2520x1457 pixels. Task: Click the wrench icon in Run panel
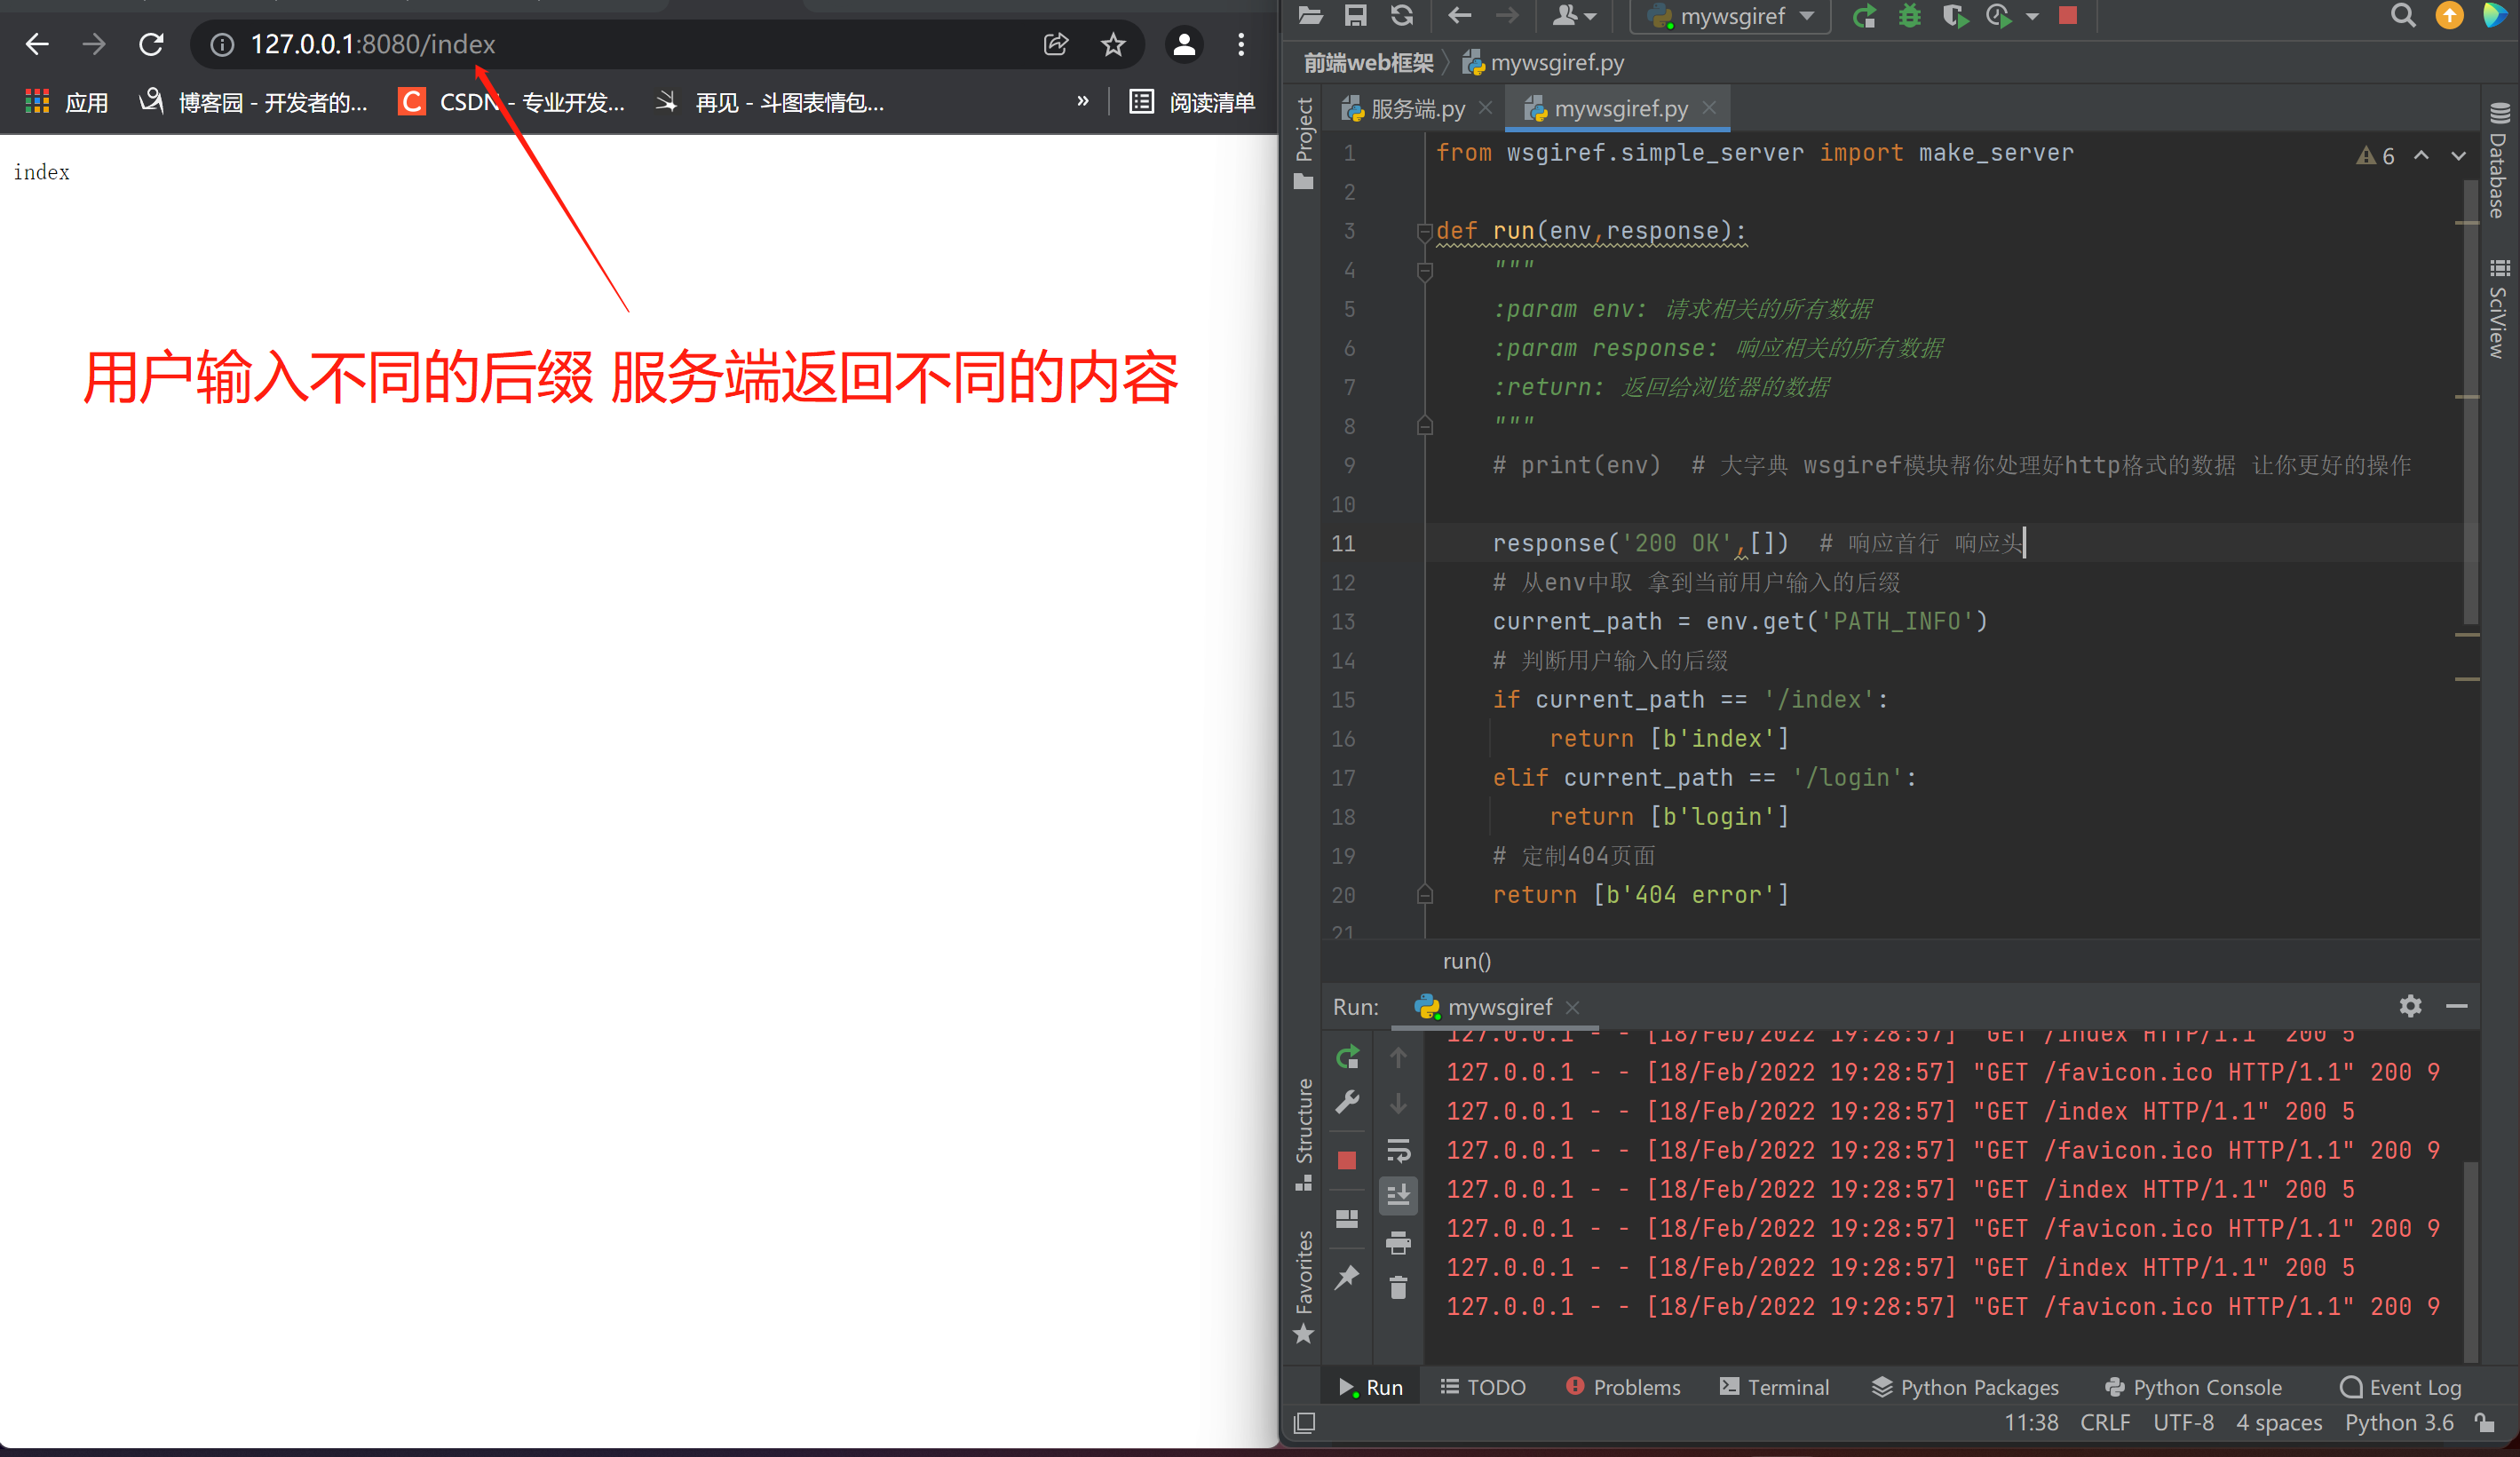pos(1347,1102)
